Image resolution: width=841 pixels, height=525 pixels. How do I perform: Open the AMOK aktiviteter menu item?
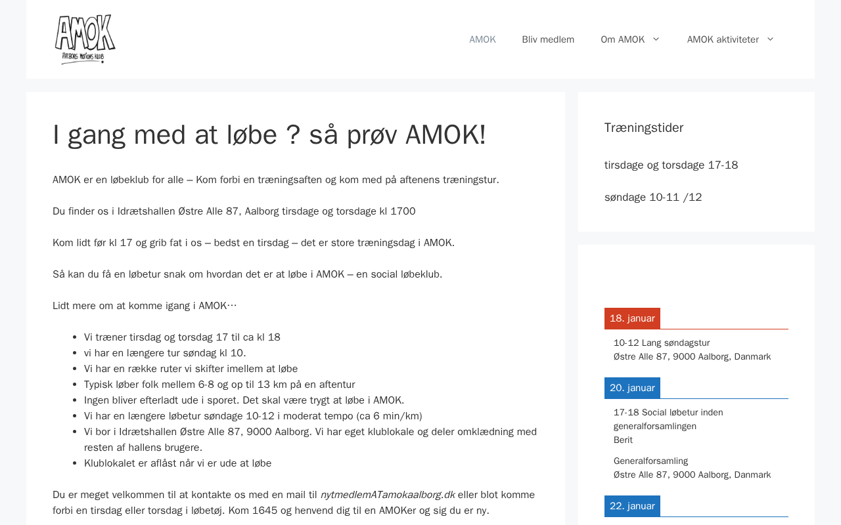723,39
